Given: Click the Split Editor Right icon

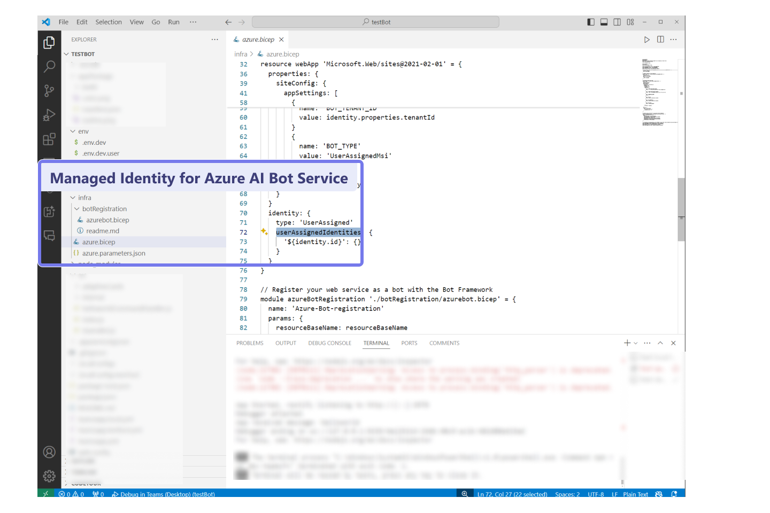Looking at the screenshot, I should [660, 40].
